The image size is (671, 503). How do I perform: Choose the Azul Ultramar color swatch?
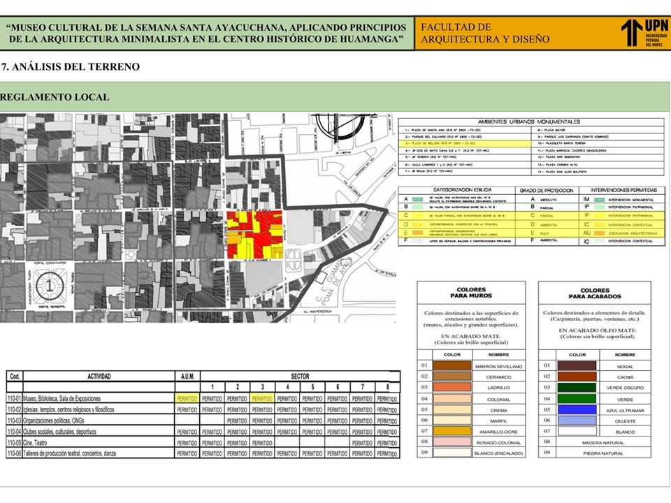[x=577, y=410]
